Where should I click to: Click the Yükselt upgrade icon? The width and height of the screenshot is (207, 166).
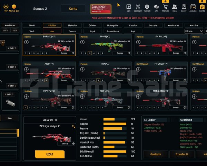pyautogui.click(x=147, y=7)
